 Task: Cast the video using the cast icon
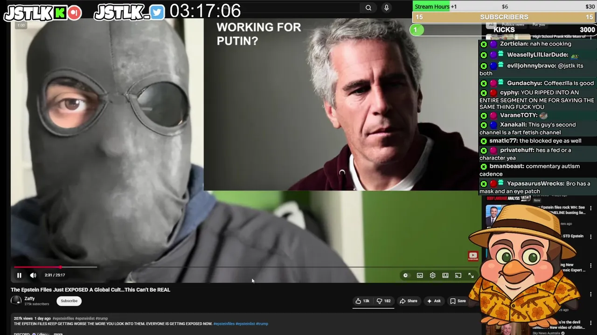458,275
